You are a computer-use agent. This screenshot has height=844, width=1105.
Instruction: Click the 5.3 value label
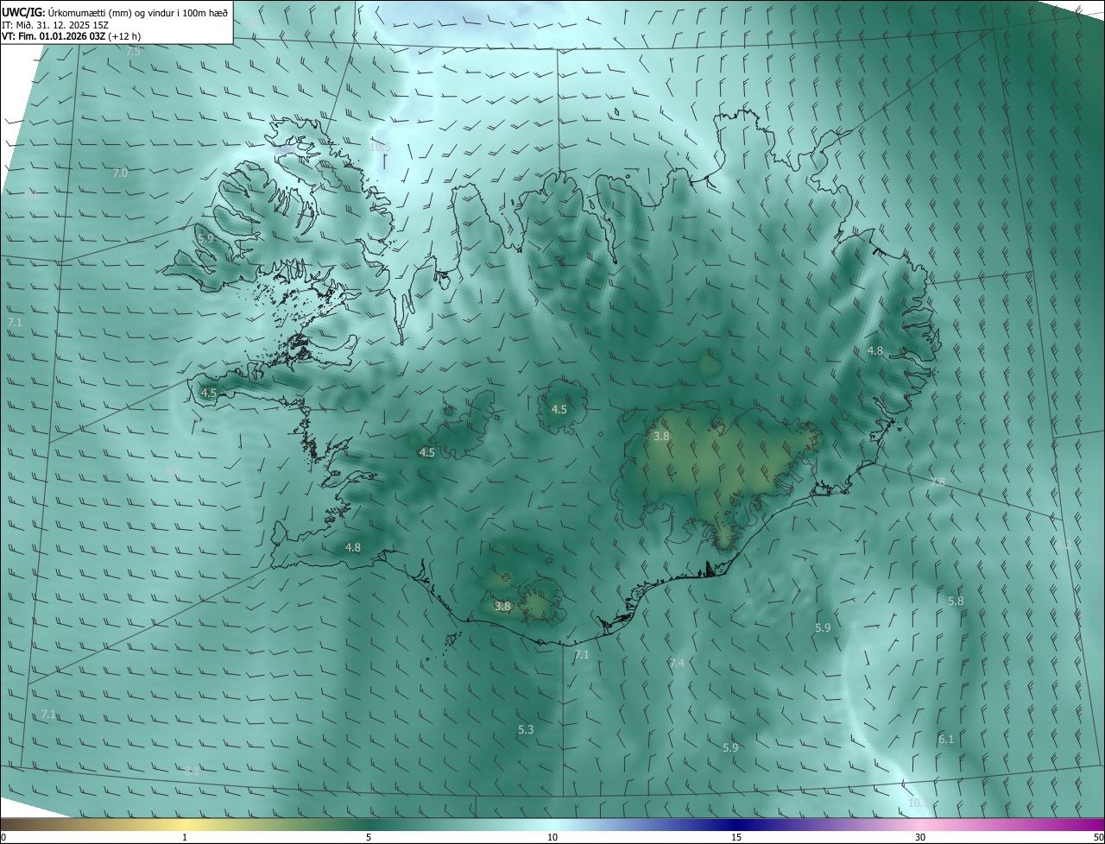pyautogui.click(x=526, y=730)
